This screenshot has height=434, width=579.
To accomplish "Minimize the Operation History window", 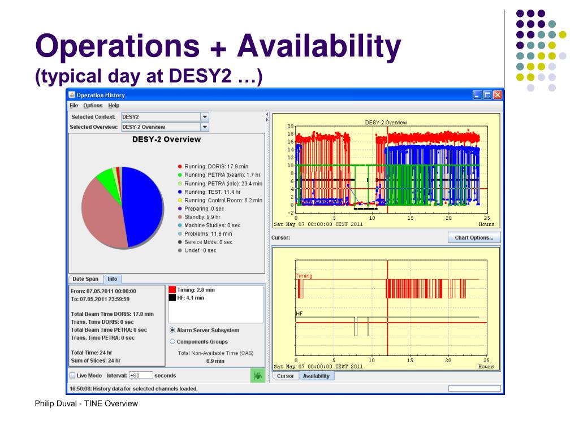I will 477,95.
